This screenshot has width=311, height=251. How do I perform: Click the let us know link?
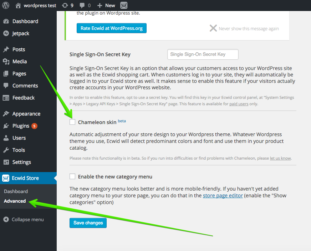point(280,158)
